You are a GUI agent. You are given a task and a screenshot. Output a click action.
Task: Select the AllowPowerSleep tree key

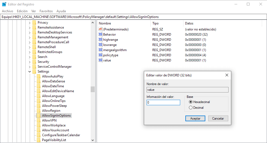[54, 106]
